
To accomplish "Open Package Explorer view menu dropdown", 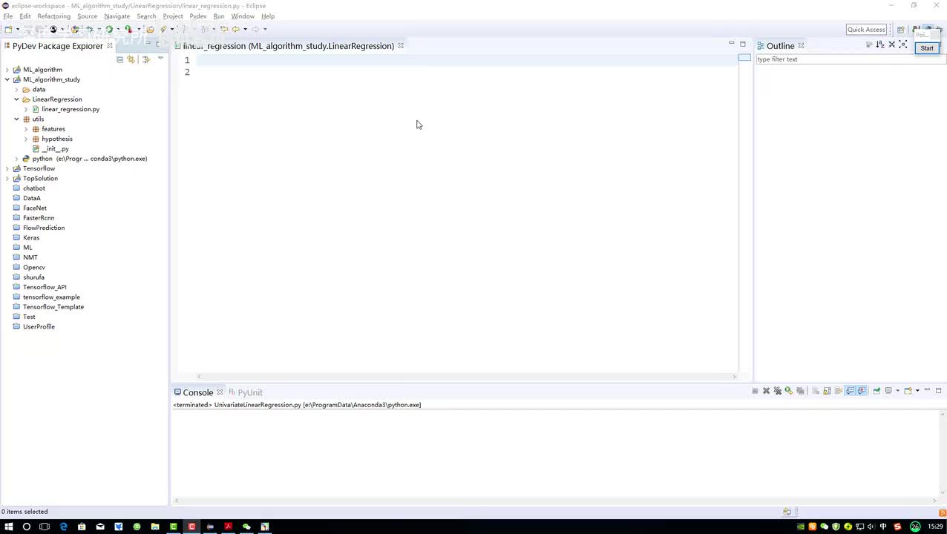I will pos(160,59).
